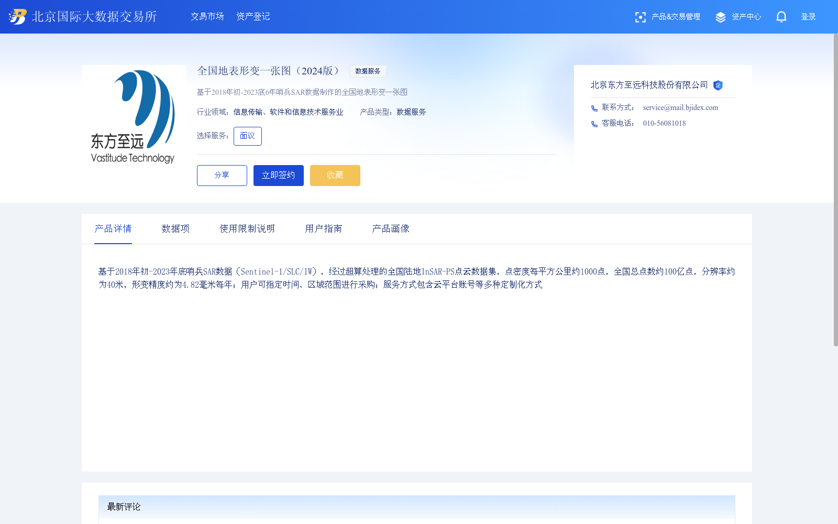838x524 pixels.
Task: Switch to the 产品详情 tab
Action: 113,229
